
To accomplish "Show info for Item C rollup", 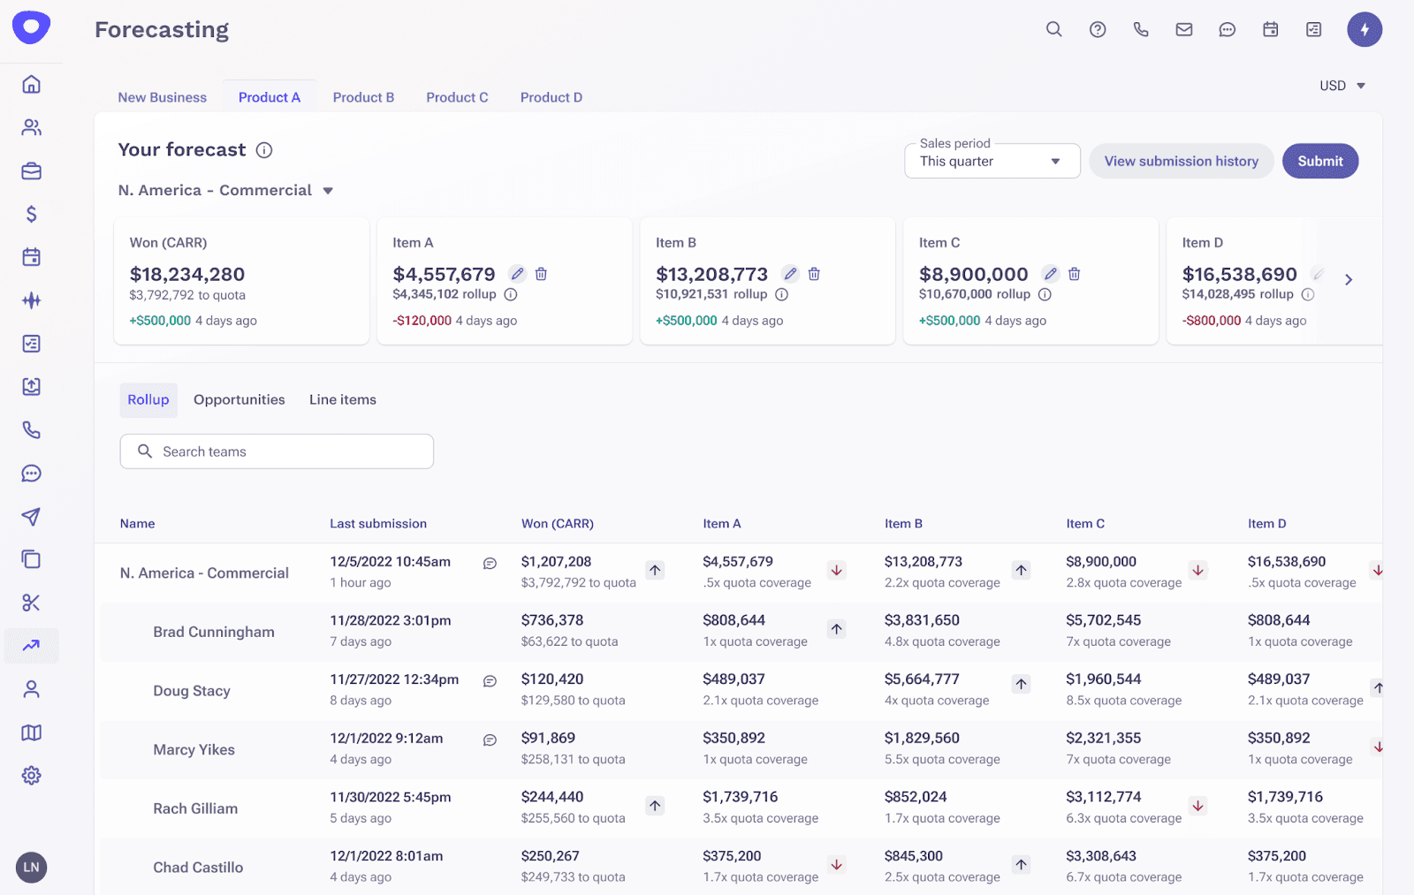I will 1045,294.
